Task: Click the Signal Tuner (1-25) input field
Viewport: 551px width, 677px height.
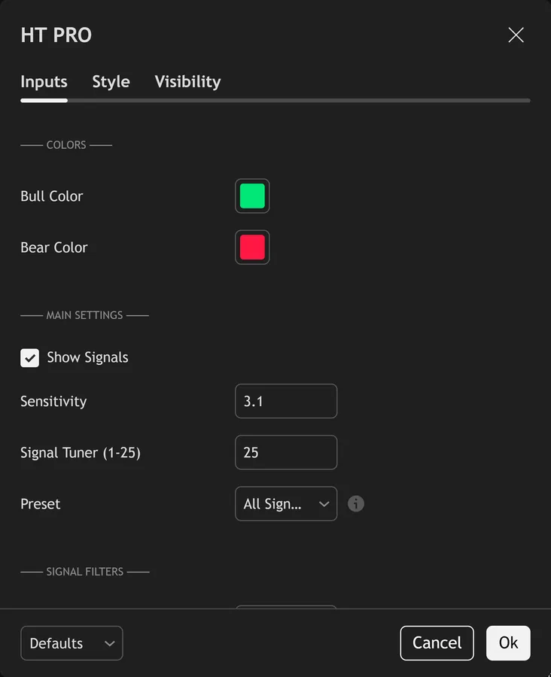Action: pyautogui.click(x=286, y=453)
